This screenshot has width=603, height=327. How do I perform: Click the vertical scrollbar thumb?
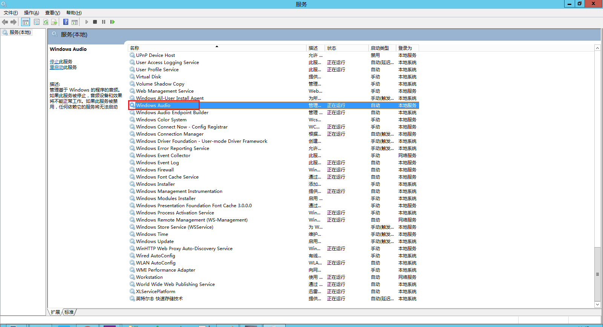tap(597, 274)
